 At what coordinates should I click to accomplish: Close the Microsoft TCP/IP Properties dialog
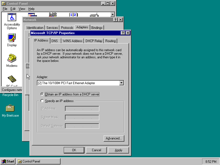pos(128,33)
